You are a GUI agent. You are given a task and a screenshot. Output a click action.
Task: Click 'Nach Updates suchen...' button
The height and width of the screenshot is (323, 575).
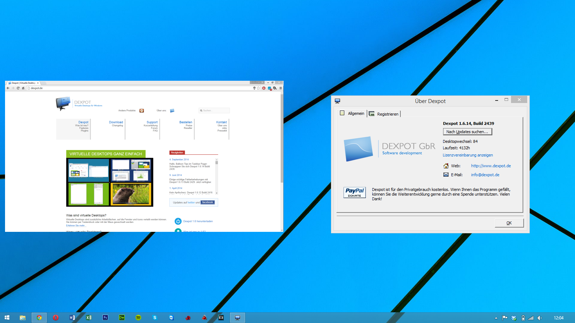467,132
